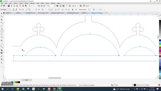161x91 pixels.
Task: Pick yellow swatch in document palette
Action: [14, 82]
